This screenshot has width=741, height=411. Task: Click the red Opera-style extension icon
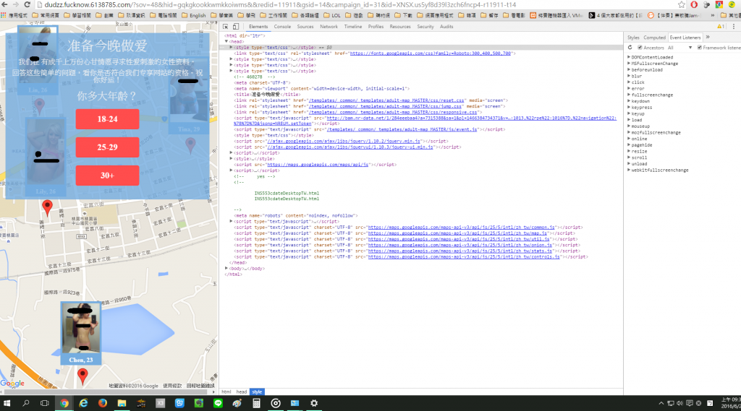pyautogui.click(x=694, y=5)
